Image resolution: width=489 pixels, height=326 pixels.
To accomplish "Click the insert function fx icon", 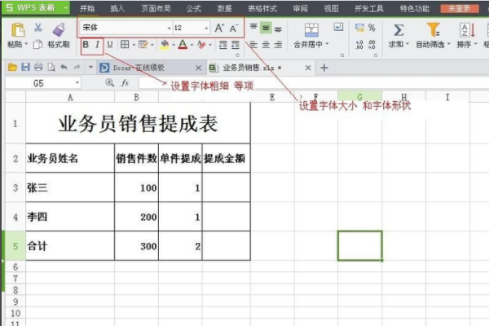I will pyautogui.click(x=125, y=82).
